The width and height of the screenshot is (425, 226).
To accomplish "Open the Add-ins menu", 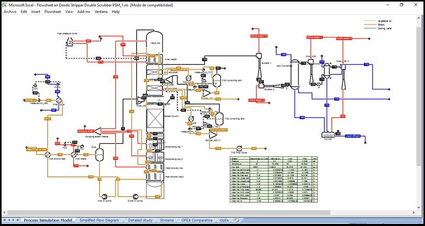I will coord(84,12).
